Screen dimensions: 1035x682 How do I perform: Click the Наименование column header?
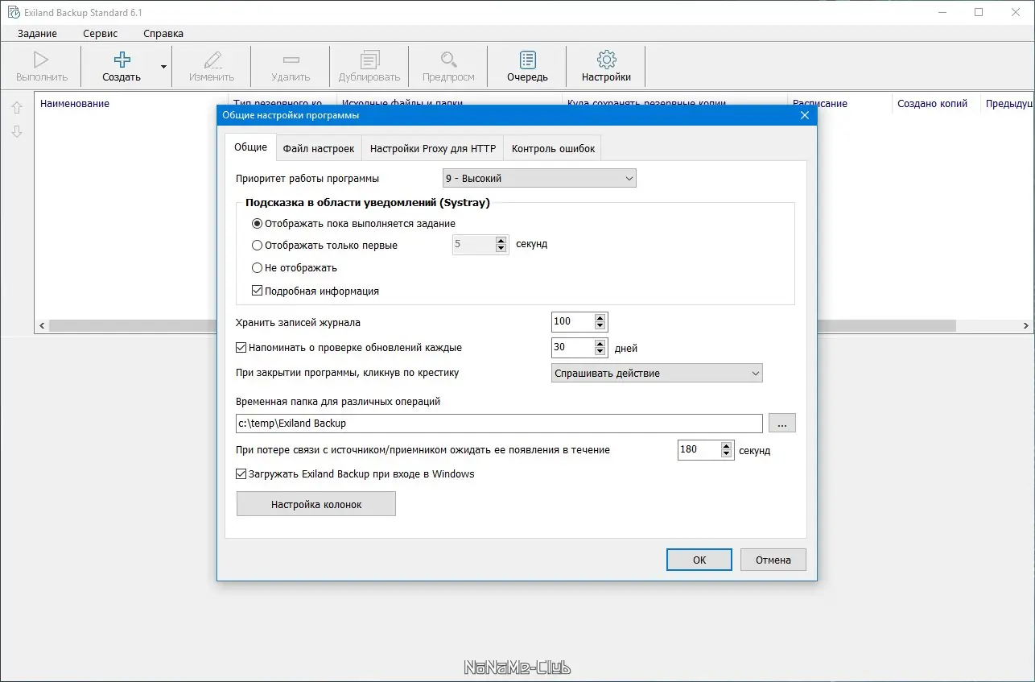pos(75,103)
